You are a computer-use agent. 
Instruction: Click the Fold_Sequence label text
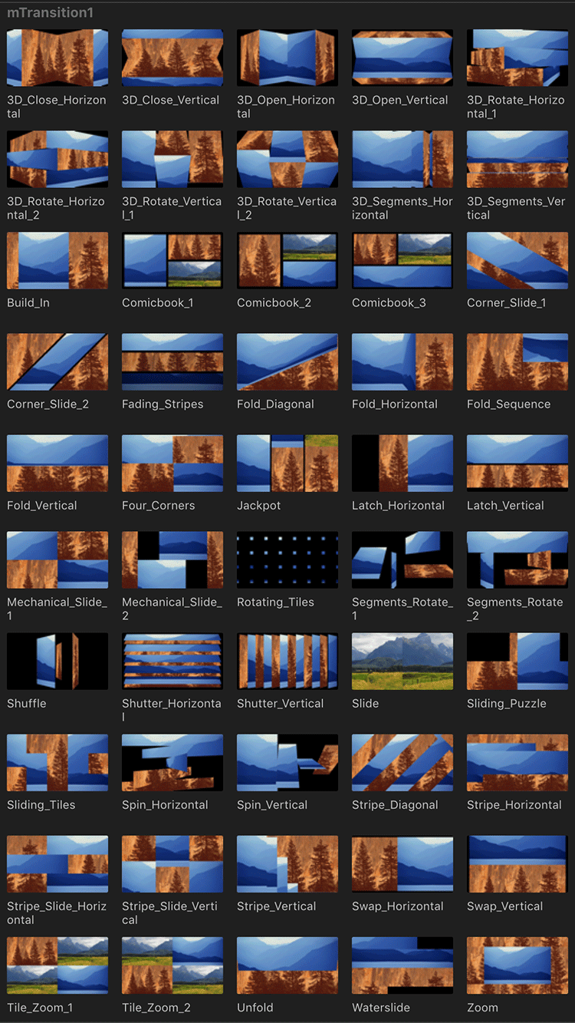[509, 404]
